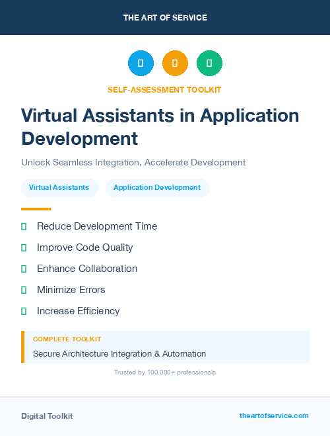Click the Reduce Development Time text
The image size is (330, 436).
click(x=97, y=226)
